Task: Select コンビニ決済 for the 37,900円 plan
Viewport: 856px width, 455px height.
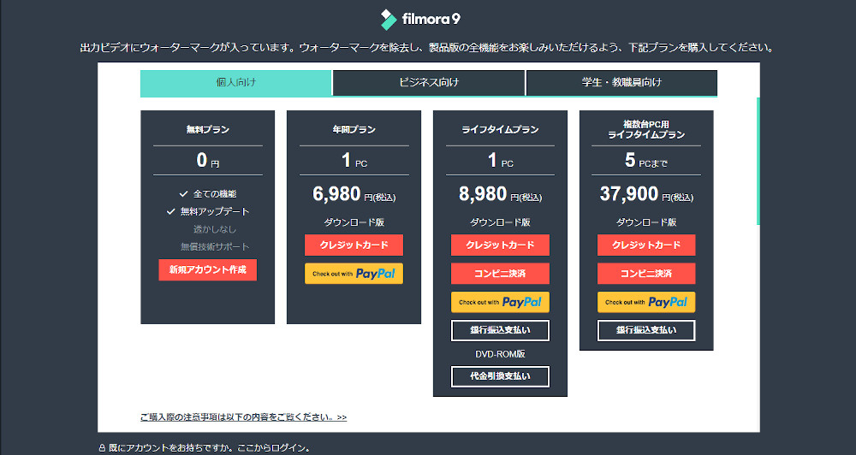Action: [646, 274]
